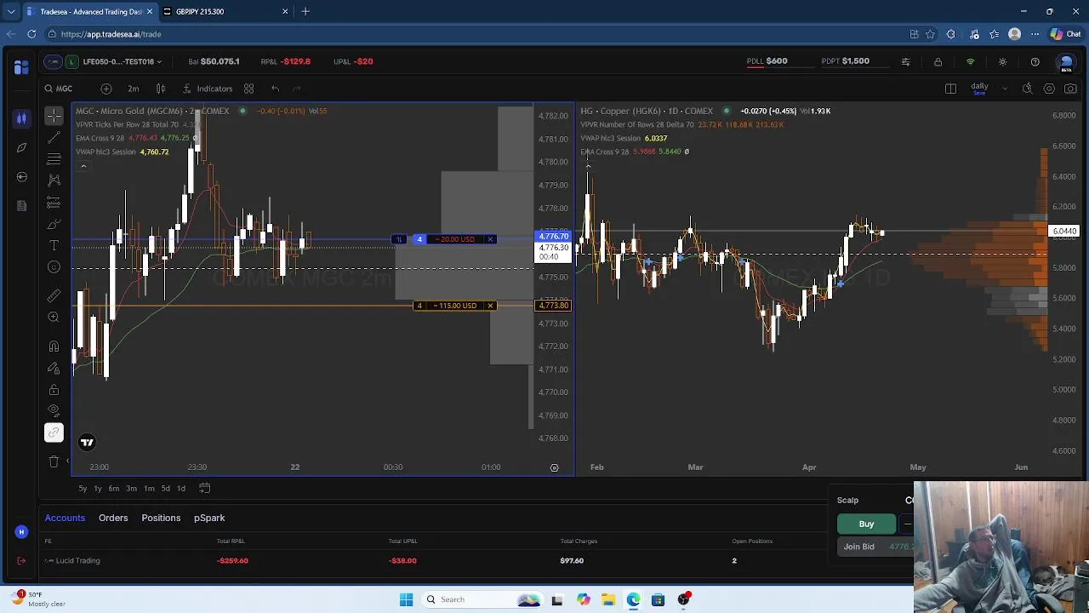Viewport: 1089px width, 613px height.
Task: Select the Text annotation tool
Action: 54,245
